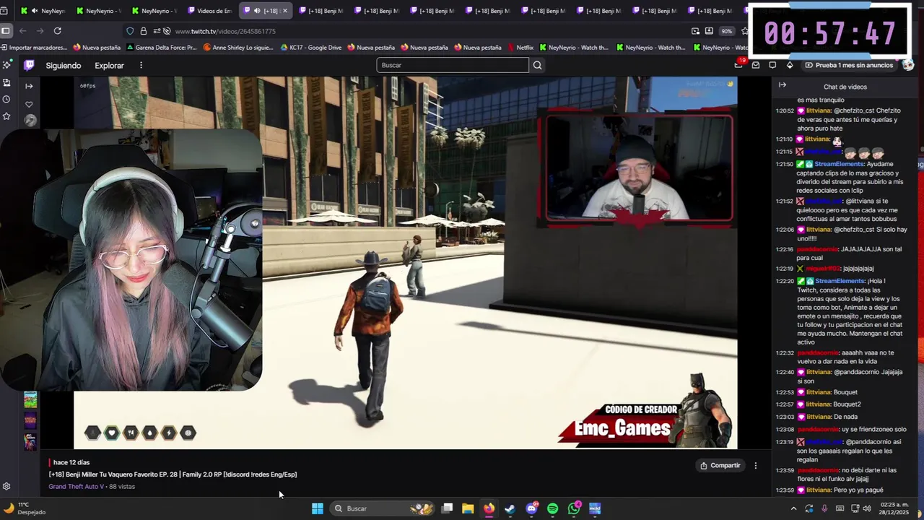924x520 pixels.
Task: Open the Siguiendo page
Action: pyautogui.click(x=64, y=65)
